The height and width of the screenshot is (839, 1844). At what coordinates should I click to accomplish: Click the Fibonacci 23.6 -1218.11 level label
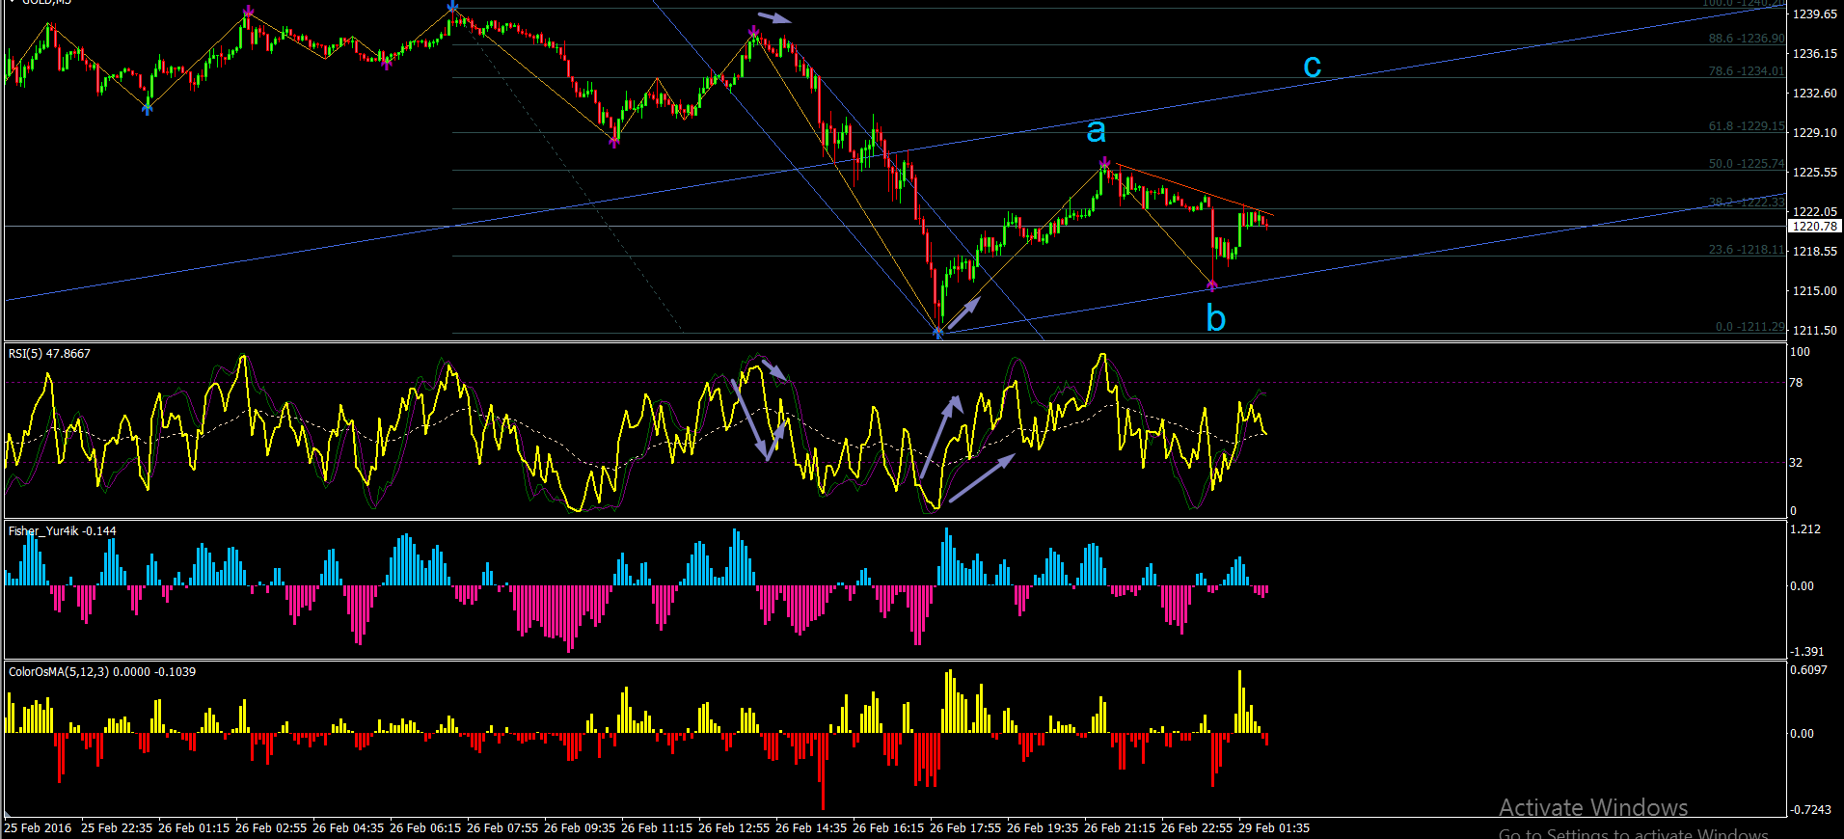click(1747, 250)
